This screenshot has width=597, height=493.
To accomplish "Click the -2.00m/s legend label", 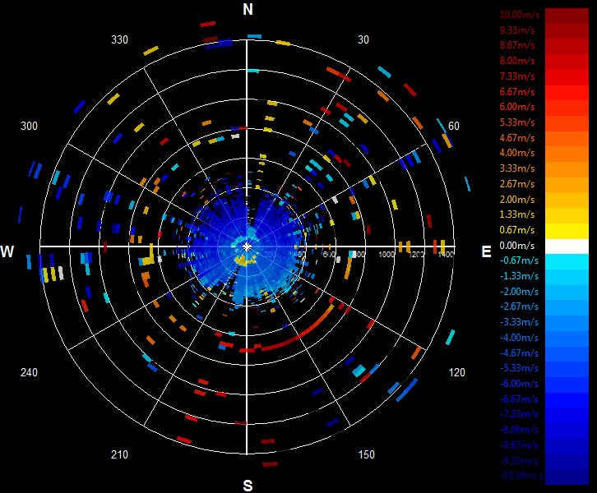I will point(519,292).
